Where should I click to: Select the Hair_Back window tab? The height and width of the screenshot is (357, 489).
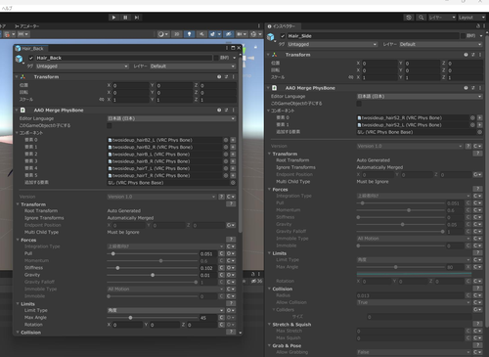[x=30, y=49]
